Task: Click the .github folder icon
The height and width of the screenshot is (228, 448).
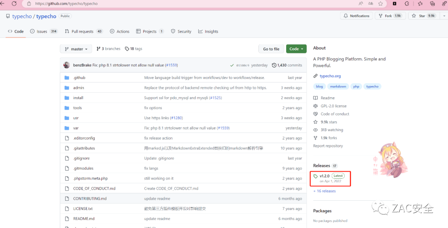Action: (x=66, y=78)
